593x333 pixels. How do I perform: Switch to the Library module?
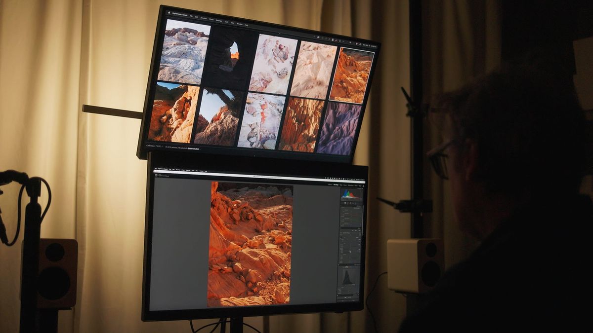(330, 184)
